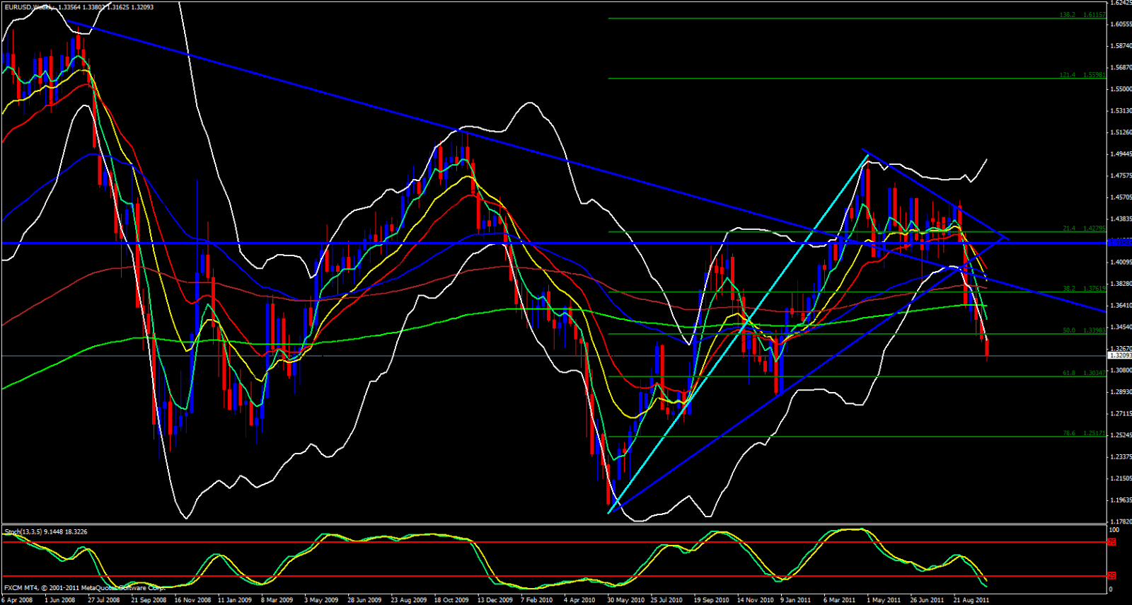Click the stochastic scale 100 label
Viewport: 1132px width, 605px height.
(x=1114, y=530)
